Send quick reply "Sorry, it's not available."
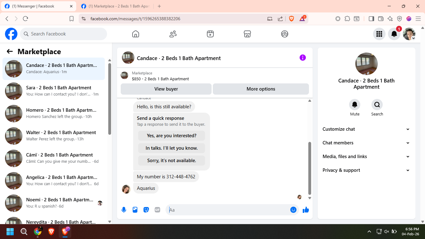Screen dimensions: 425x239 (x=171, y=161)
